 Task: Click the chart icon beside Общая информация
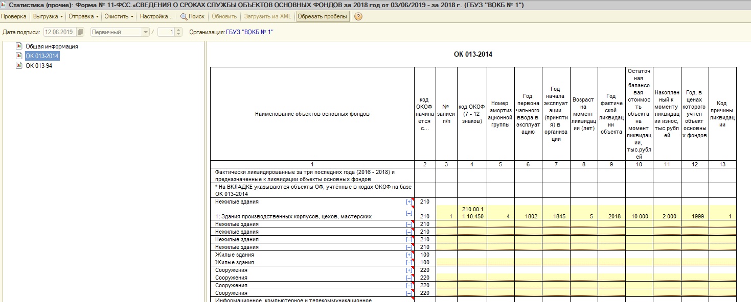click(x=19, y=46)
